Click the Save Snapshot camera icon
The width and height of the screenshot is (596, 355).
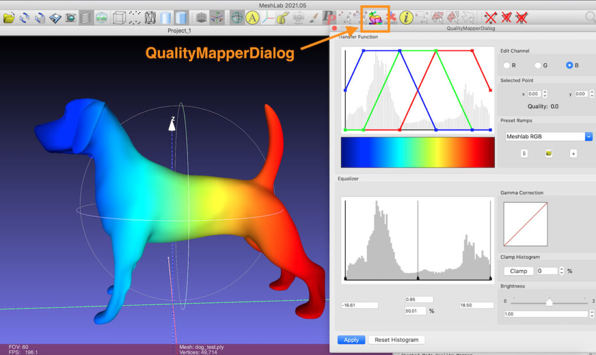coord(70,18)
